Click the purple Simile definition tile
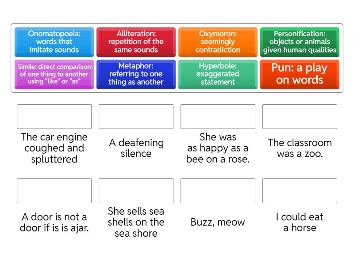 (54, 74)
